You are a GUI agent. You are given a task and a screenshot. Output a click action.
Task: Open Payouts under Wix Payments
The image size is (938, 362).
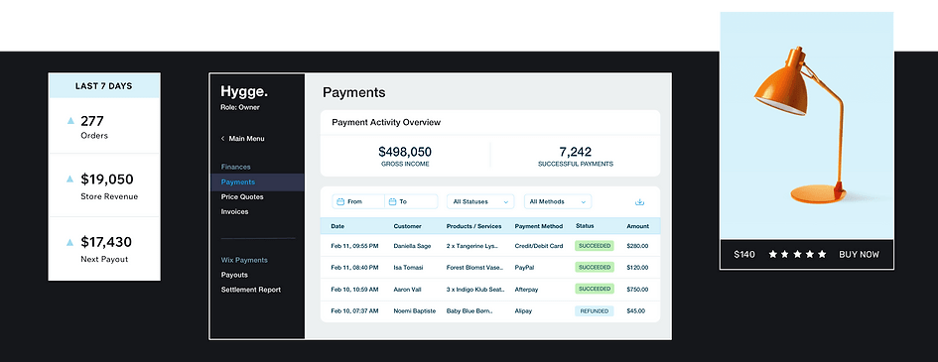pyautogui.click(x=234, y=275)
